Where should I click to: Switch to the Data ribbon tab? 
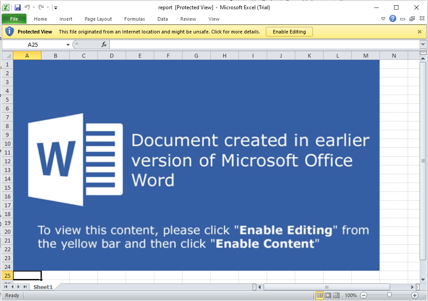[x=162, y=19]
